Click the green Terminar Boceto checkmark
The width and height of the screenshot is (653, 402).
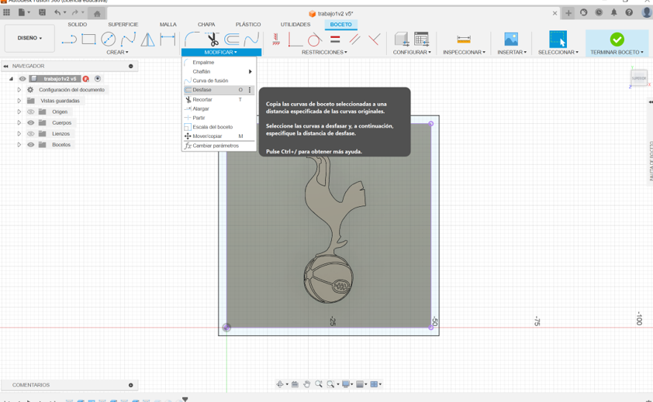pyautogui.click(x=617, y=40)
